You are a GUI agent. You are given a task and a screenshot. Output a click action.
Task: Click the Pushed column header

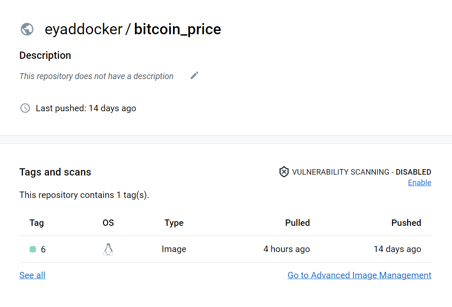point(406,223)
